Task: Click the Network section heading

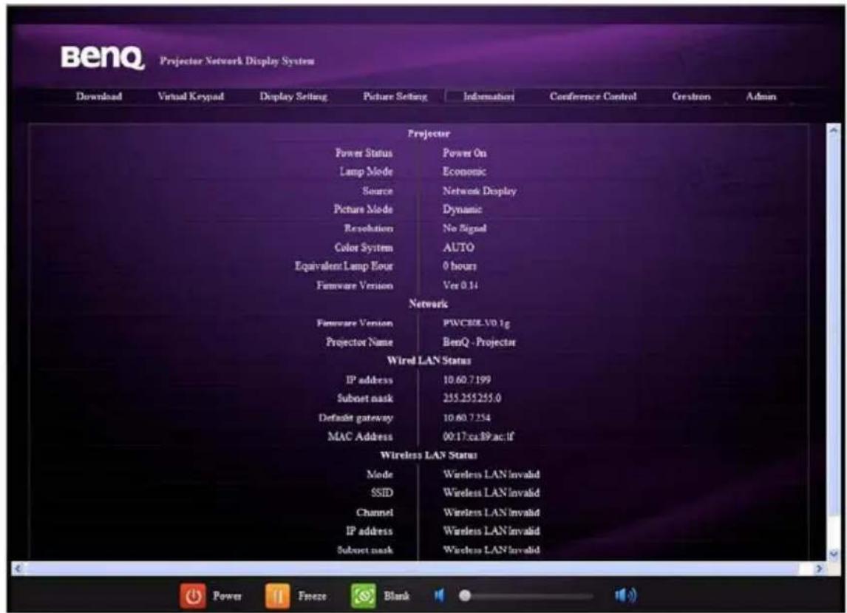Action: [429, 304]
